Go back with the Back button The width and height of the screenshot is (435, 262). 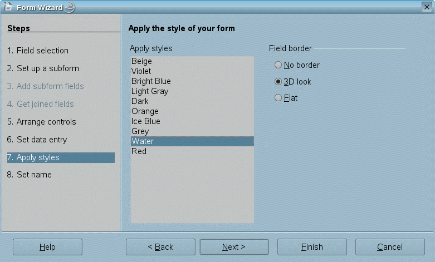[x=160, y=247]
